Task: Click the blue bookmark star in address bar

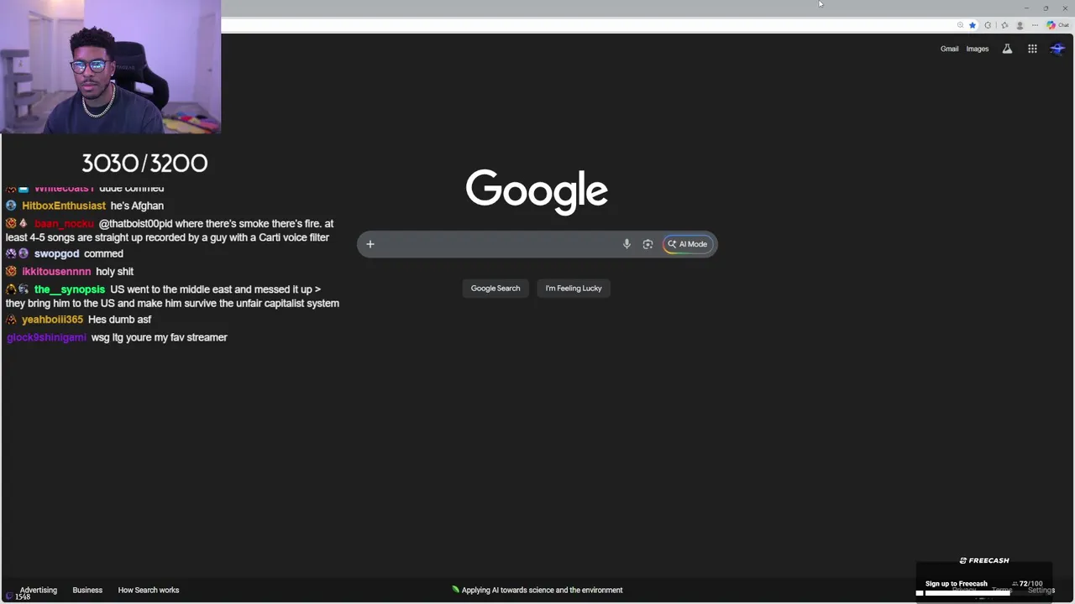Action: click(x=973, y=25)
